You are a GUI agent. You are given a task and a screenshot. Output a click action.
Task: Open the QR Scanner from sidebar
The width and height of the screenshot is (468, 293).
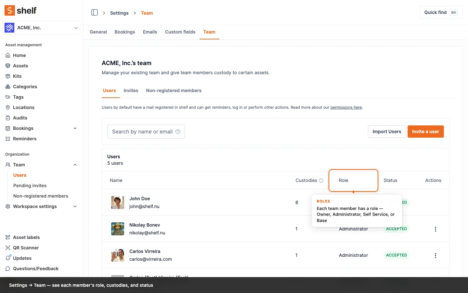tap(26, 248)
